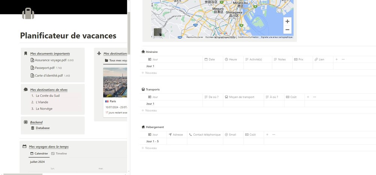
Task: Click the satellite view thumbnail on map
Action: 158,32
